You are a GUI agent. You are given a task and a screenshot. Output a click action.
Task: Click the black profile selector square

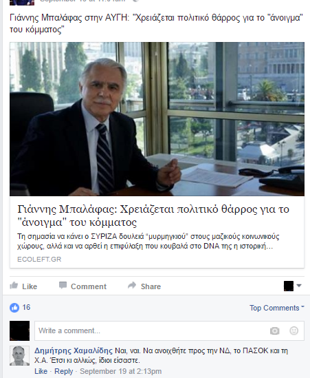tap(289, 286)
